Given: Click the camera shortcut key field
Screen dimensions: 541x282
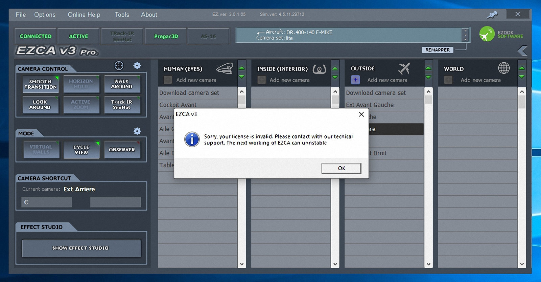Looking at the screenshot, I should tap(47, 202).
